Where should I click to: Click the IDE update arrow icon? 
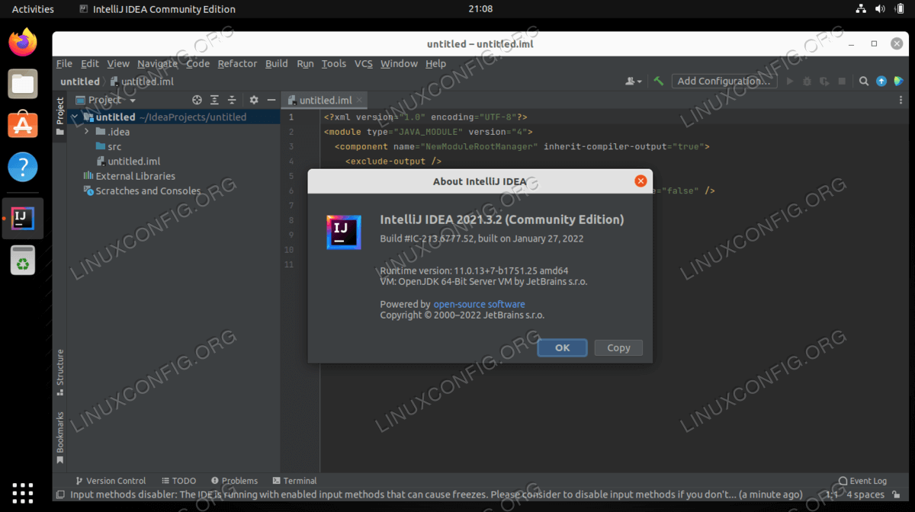pyautogui.click(x=881, y=81)
